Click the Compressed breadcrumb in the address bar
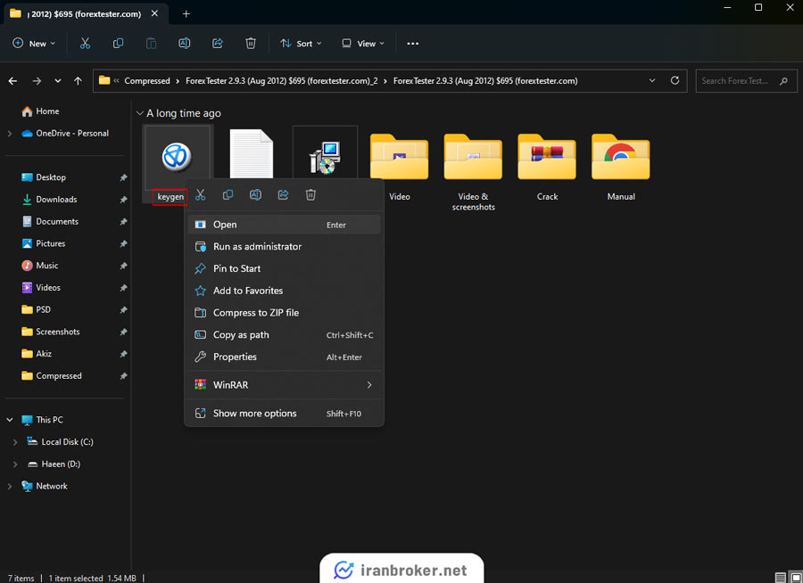 [147, 81]
